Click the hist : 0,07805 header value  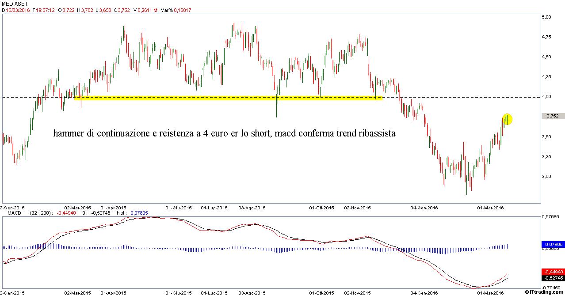click(132, 213)
